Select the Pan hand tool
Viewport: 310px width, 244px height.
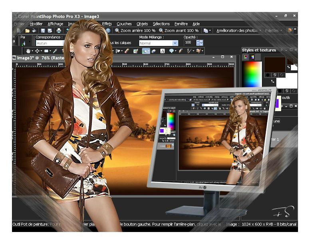coord(28,51)
